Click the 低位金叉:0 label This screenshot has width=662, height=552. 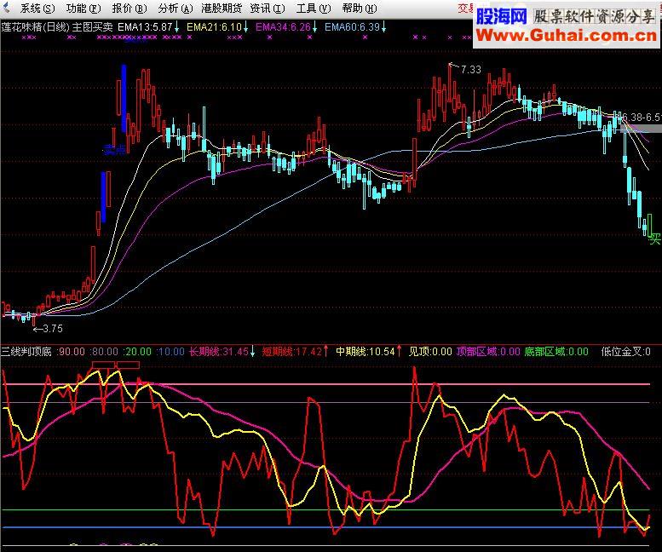pos(625,352)
